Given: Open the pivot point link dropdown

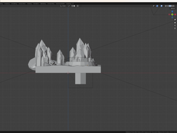Looking at the screenshot, I should click(x=69, y=6).
